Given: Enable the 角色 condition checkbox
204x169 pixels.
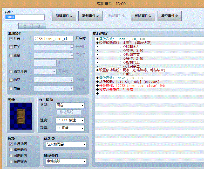Looking at the screenshot, I should [11, 88].
